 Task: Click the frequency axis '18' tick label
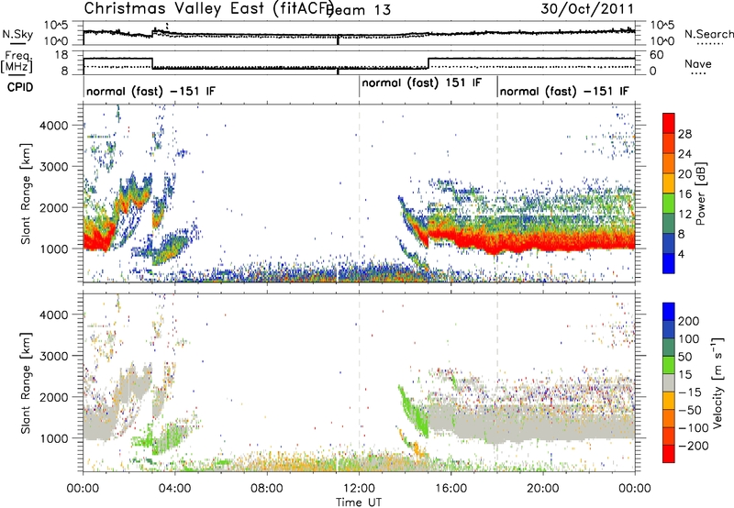62,55
